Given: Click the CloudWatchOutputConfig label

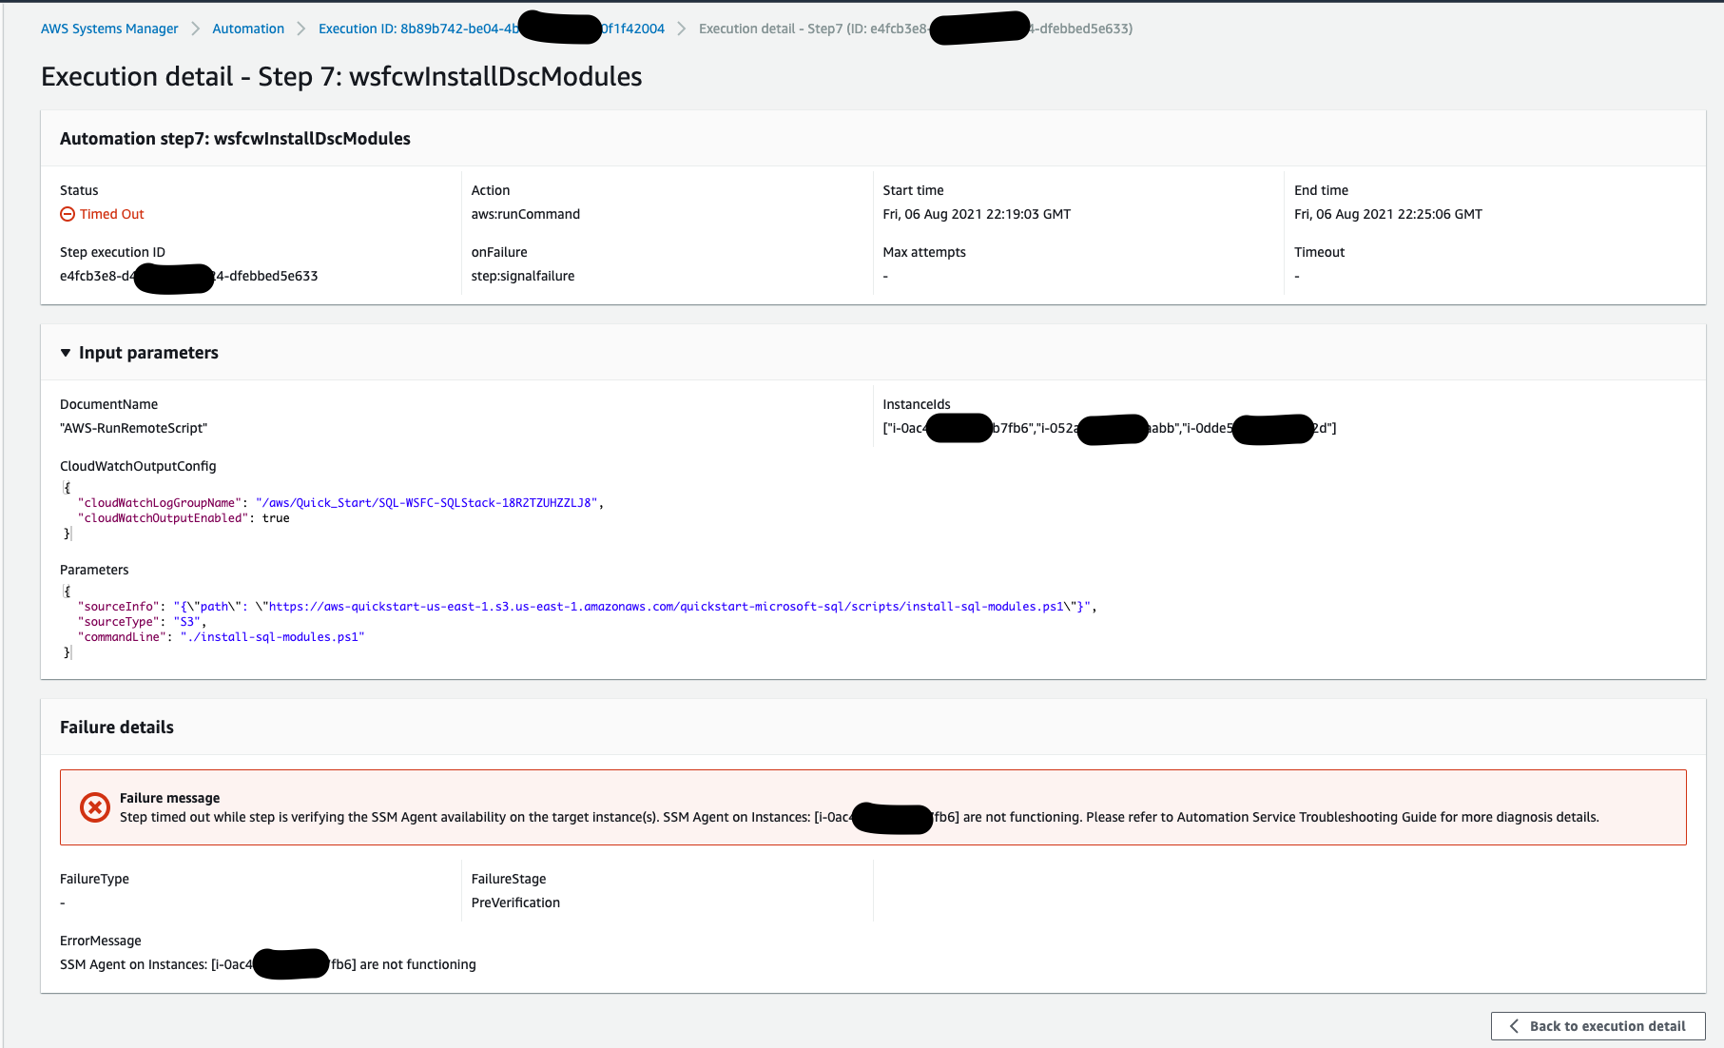Looking at the screenshot, I should (138, 466).
